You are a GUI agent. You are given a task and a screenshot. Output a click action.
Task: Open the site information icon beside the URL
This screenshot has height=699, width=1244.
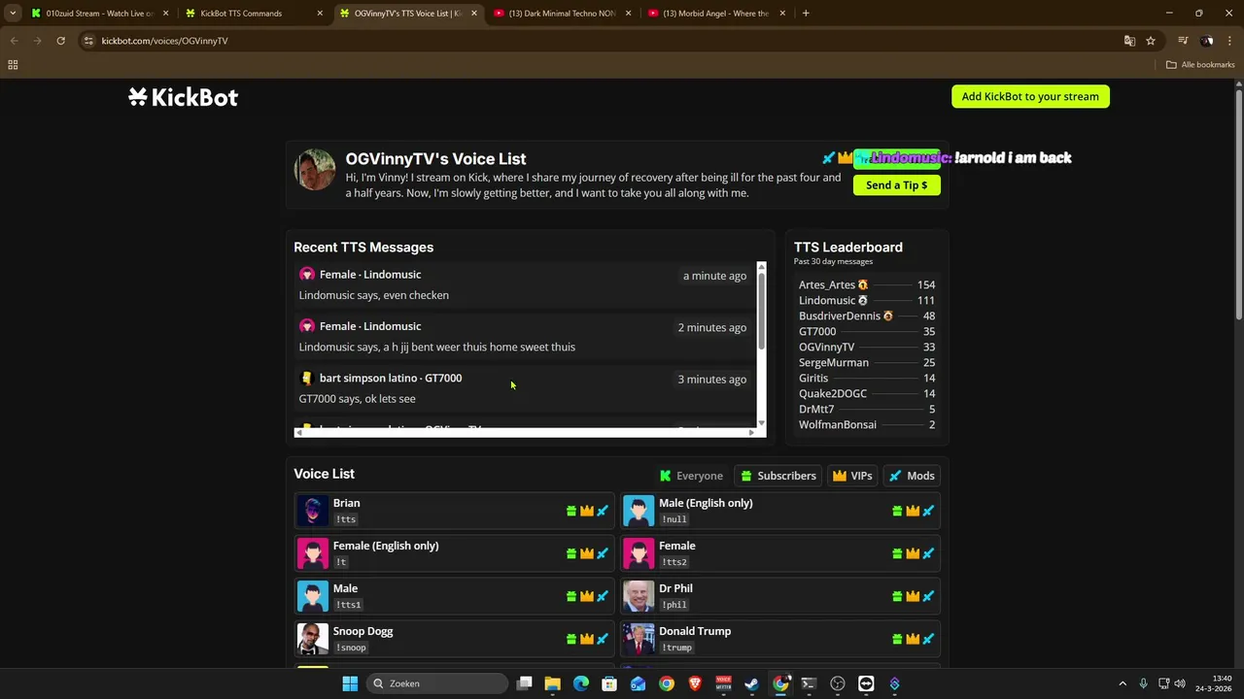click(88, 41)
